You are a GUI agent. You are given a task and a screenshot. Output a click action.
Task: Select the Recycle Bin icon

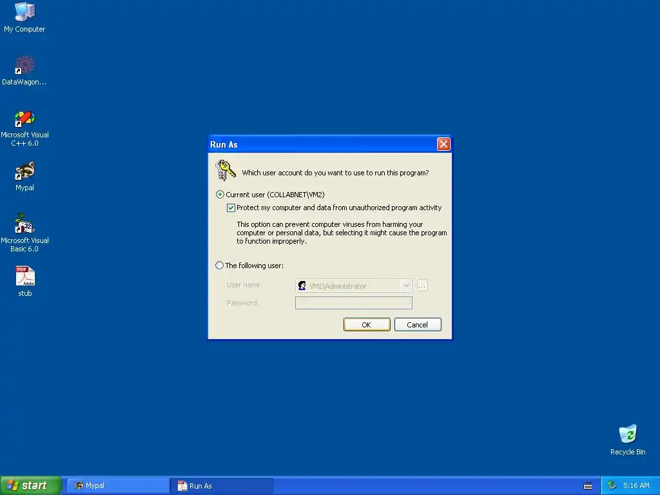[x=628, y=440]
